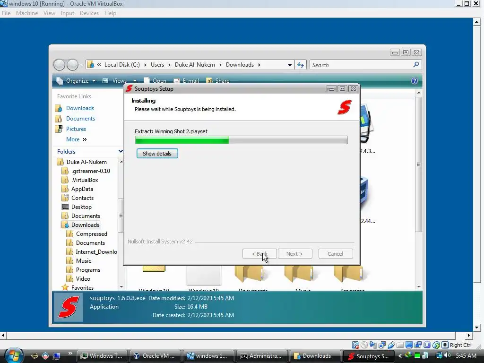Click the volume speaker tray icon
The image size is (484, 363).
click(x=447, y=355)
